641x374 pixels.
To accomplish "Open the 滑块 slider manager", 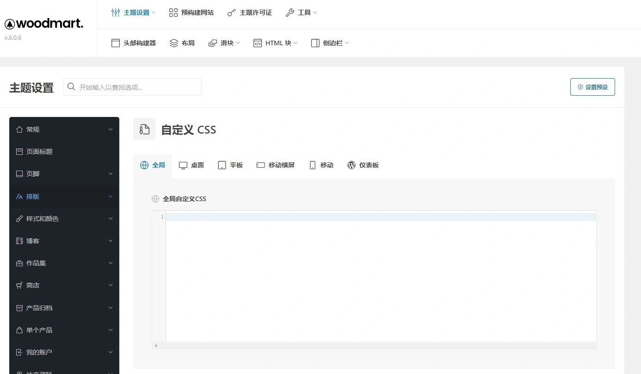I will (221, 43).
